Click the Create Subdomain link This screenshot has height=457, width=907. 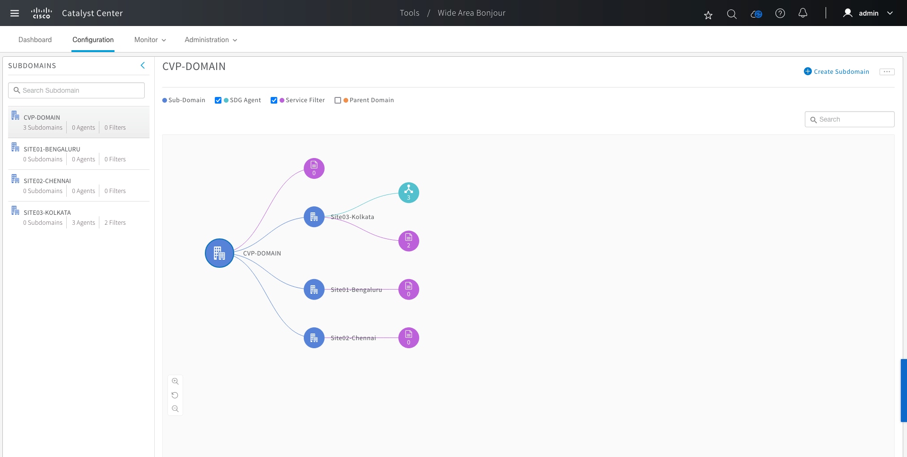pyautogui.click(x=836, y=71)
